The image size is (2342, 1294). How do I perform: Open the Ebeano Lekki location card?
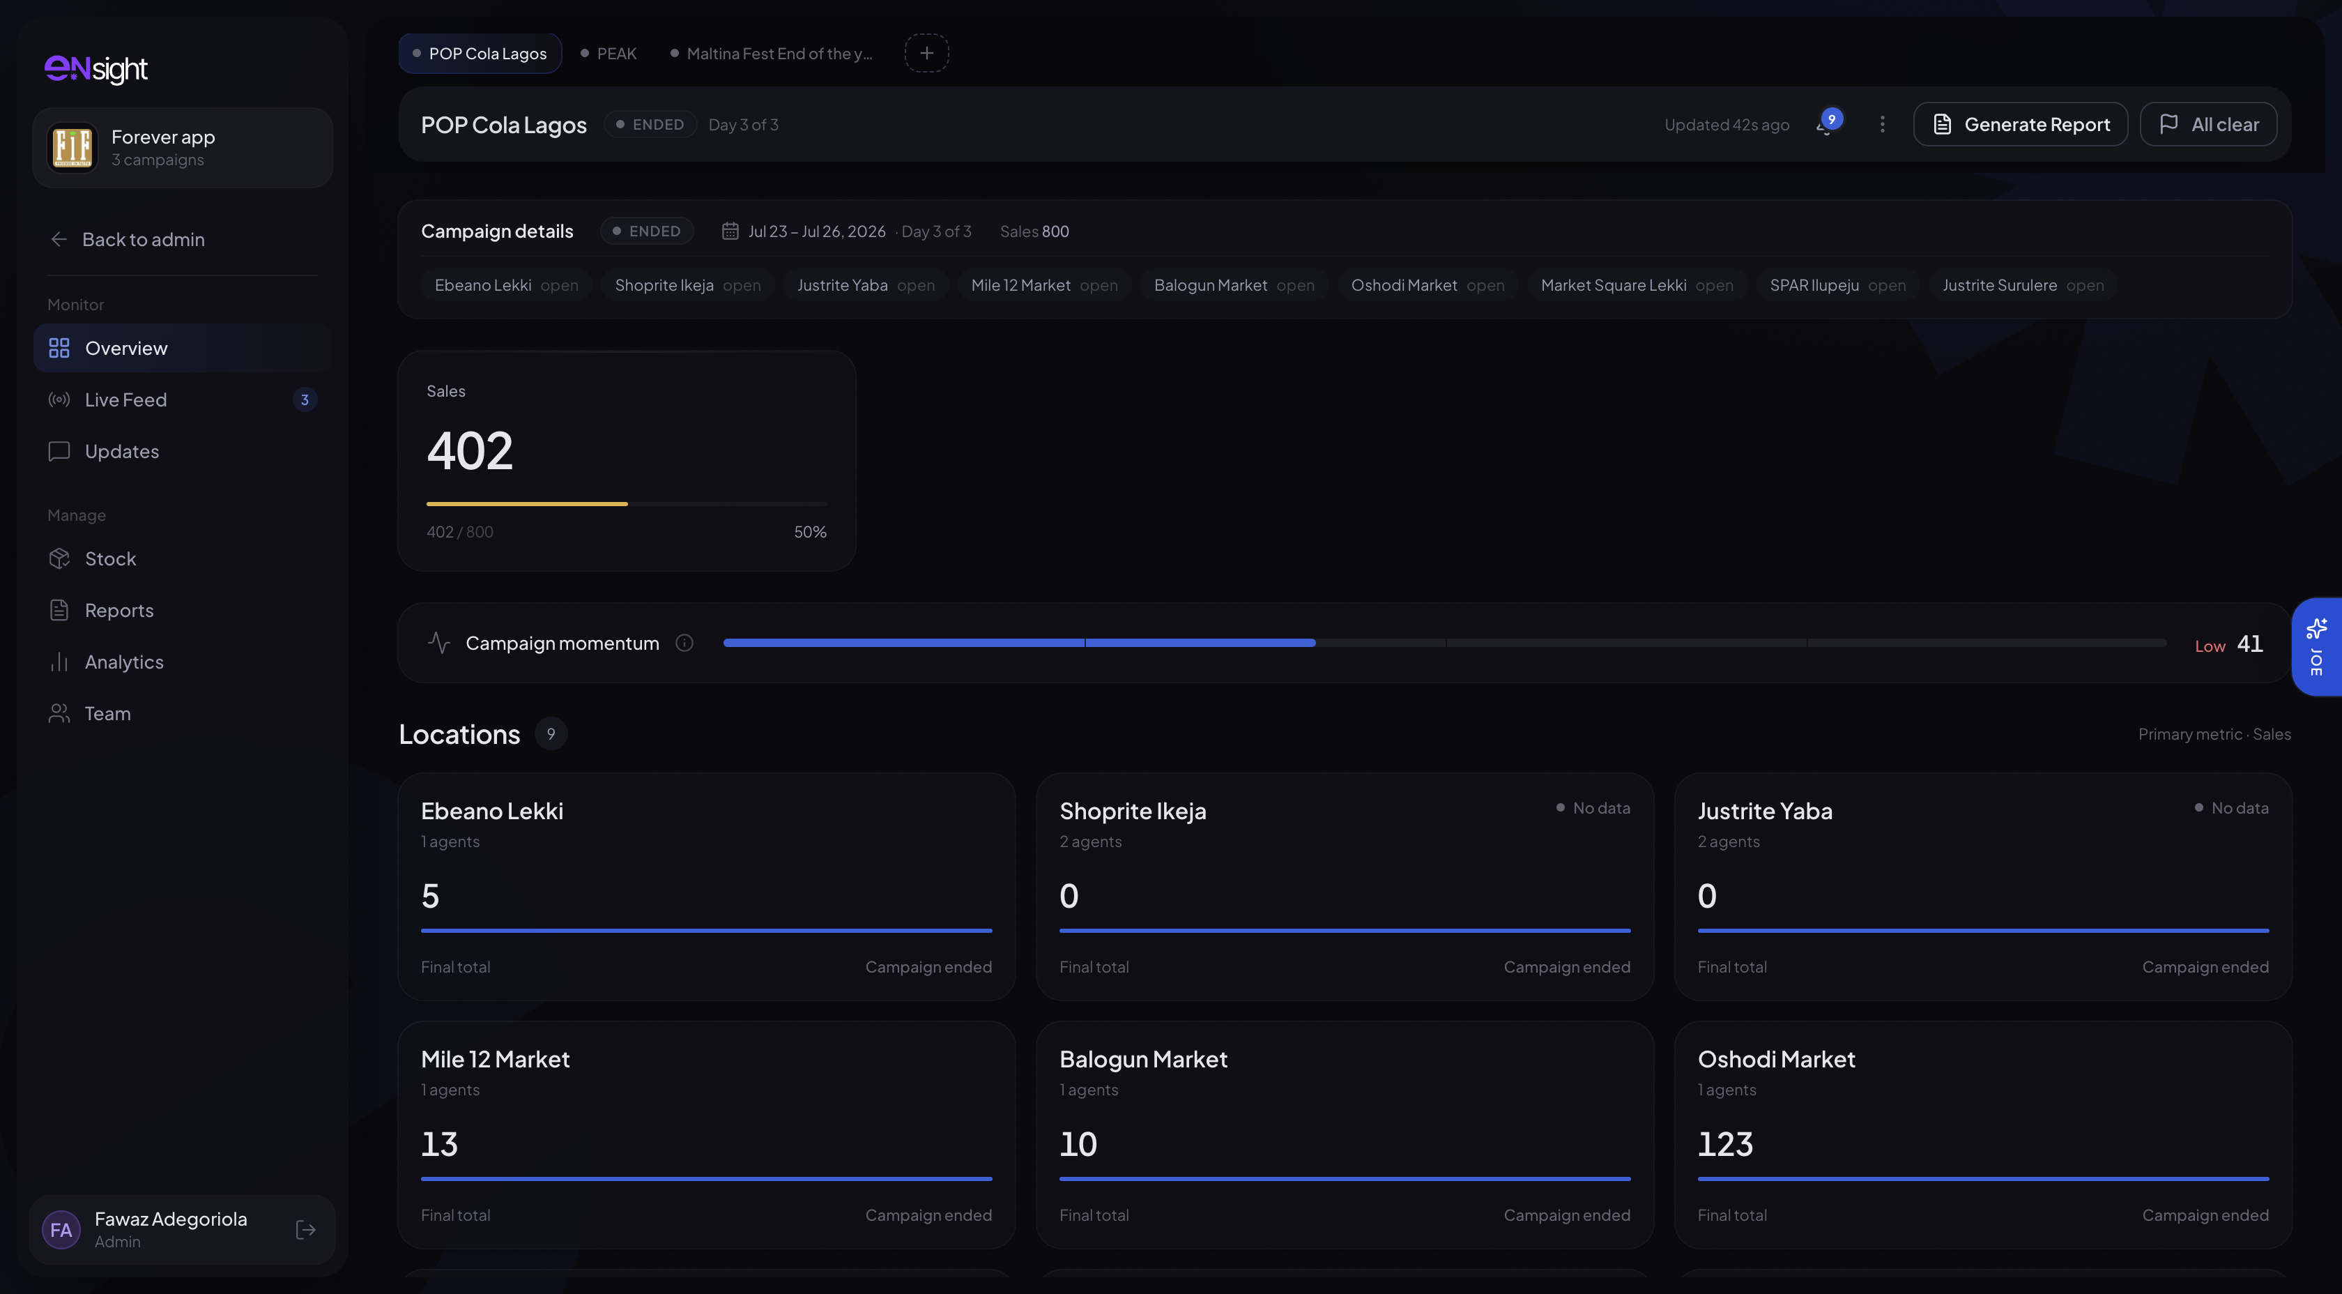pyautogui.click(x=706, y=888)
